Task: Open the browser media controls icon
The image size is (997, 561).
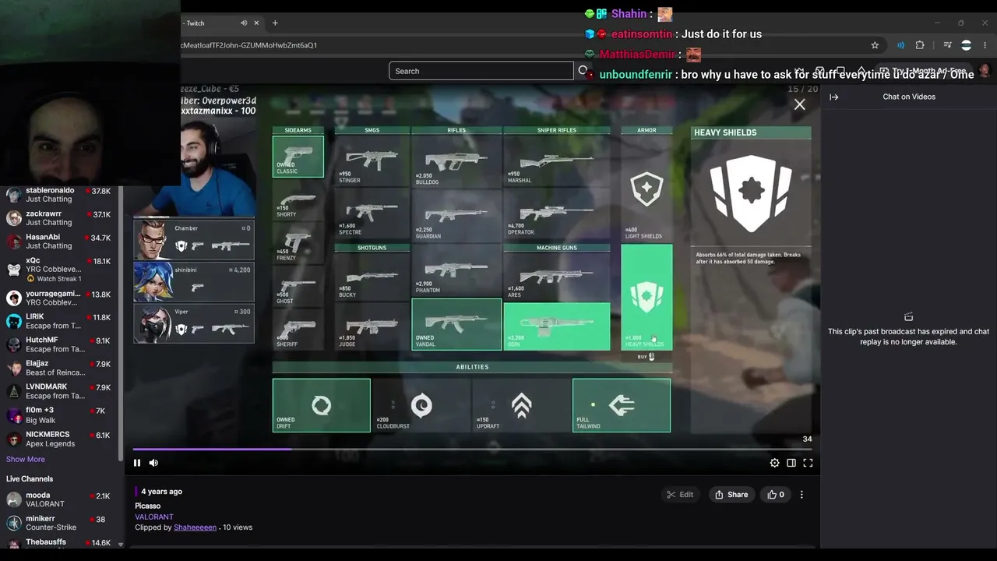Action: (x=947, y=45)
